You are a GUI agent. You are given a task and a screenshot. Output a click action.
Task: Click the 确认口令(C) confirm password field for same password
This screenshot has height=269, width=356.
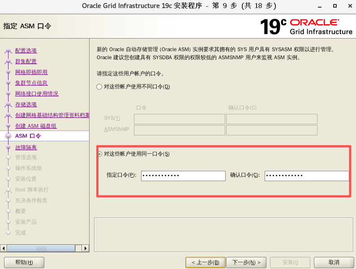[x=307, y=176]
